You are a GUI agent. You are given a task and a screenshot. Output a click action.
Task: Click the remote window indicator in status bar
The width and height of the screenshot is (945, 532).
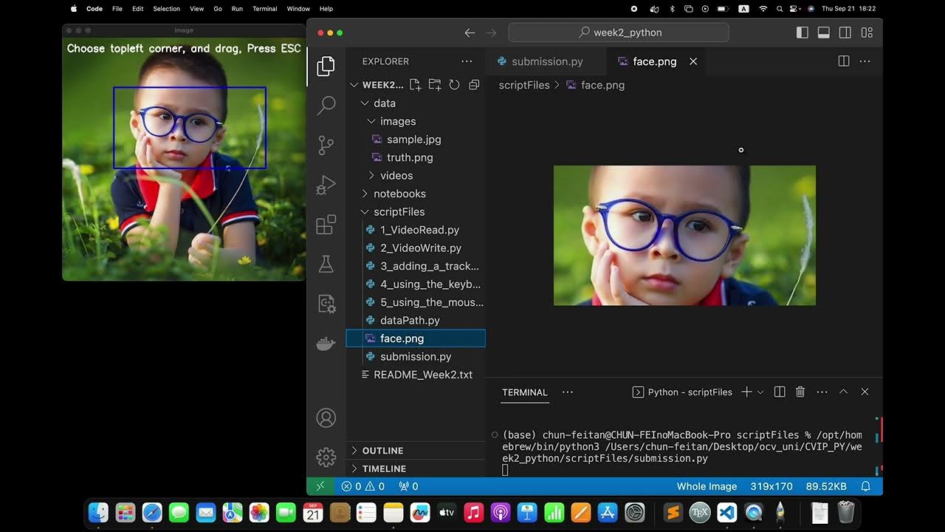pos(320,486)
